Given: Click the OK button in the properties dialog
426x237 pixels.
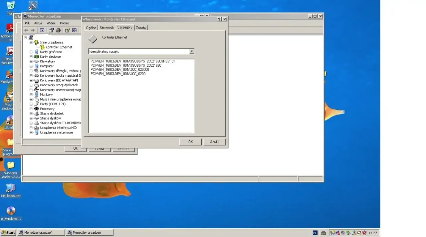Looking at the screenshot, I should click(190, 142).
